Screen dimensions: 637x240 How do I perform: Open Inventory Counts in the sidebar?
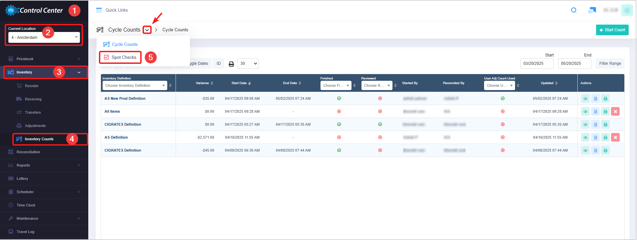[39, 139]
